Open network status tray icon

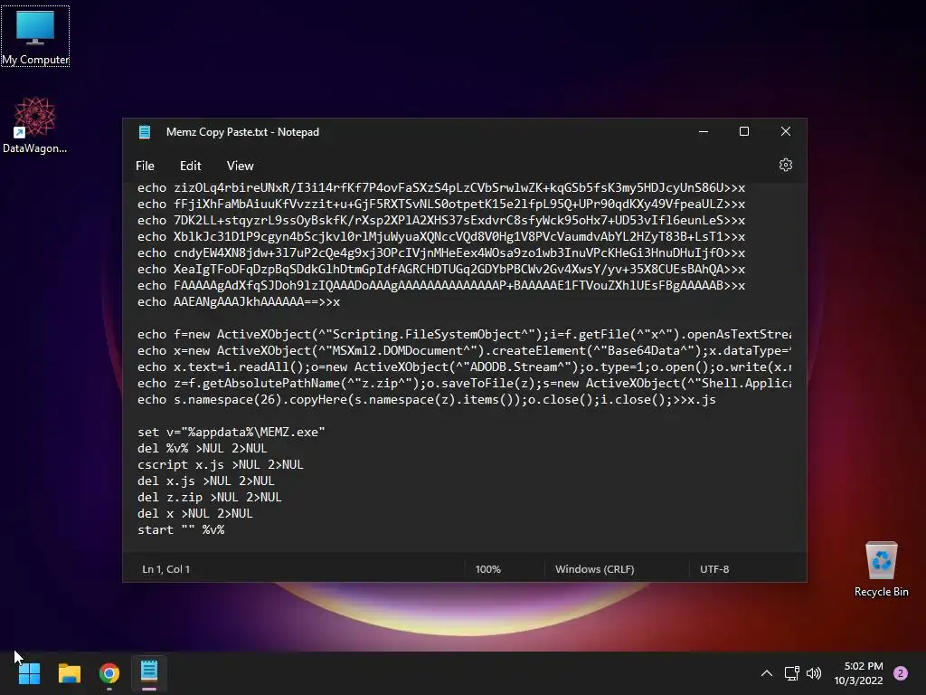click(792, 673)
